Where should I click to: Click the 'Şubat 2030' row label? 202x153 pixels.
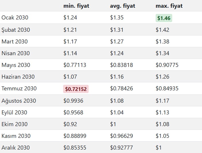point(16,30)
